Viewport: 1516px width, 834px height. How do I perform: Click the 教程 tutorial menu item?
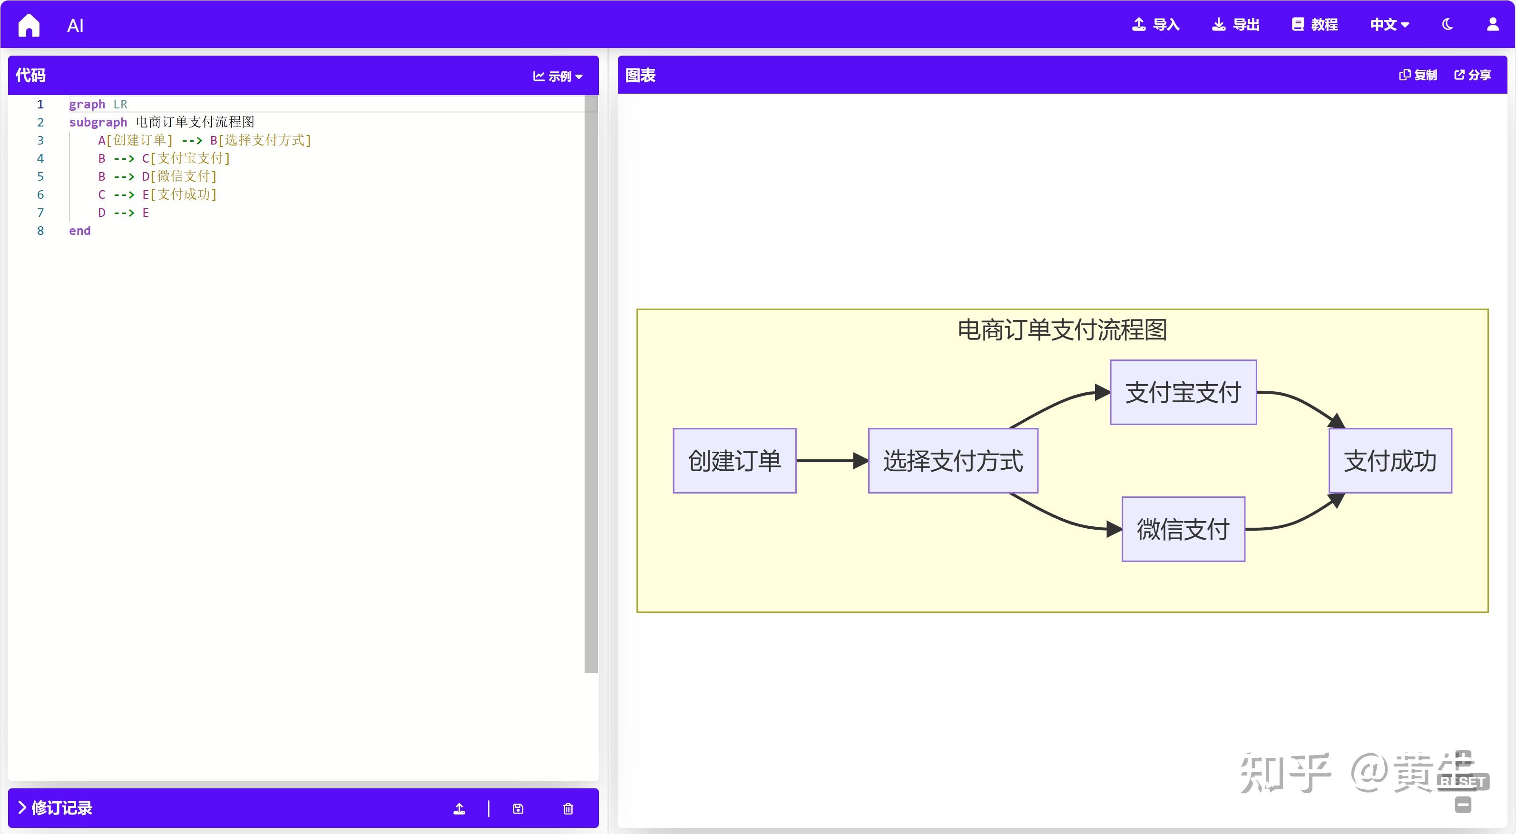coord(1314,24)
